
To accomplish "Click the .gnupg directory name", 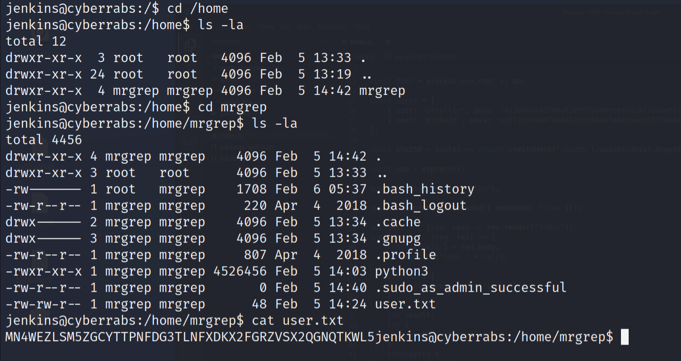I will (x=398, y=238).
